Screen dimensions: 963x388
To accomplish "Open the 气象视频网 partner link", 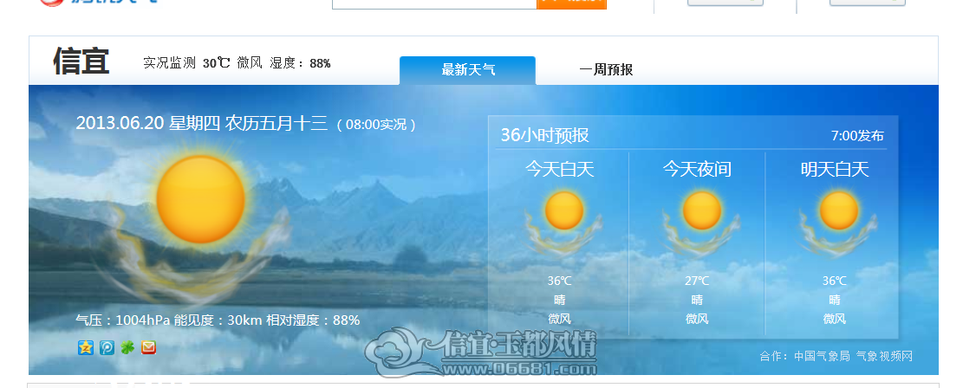I will (x=884, y=356).
